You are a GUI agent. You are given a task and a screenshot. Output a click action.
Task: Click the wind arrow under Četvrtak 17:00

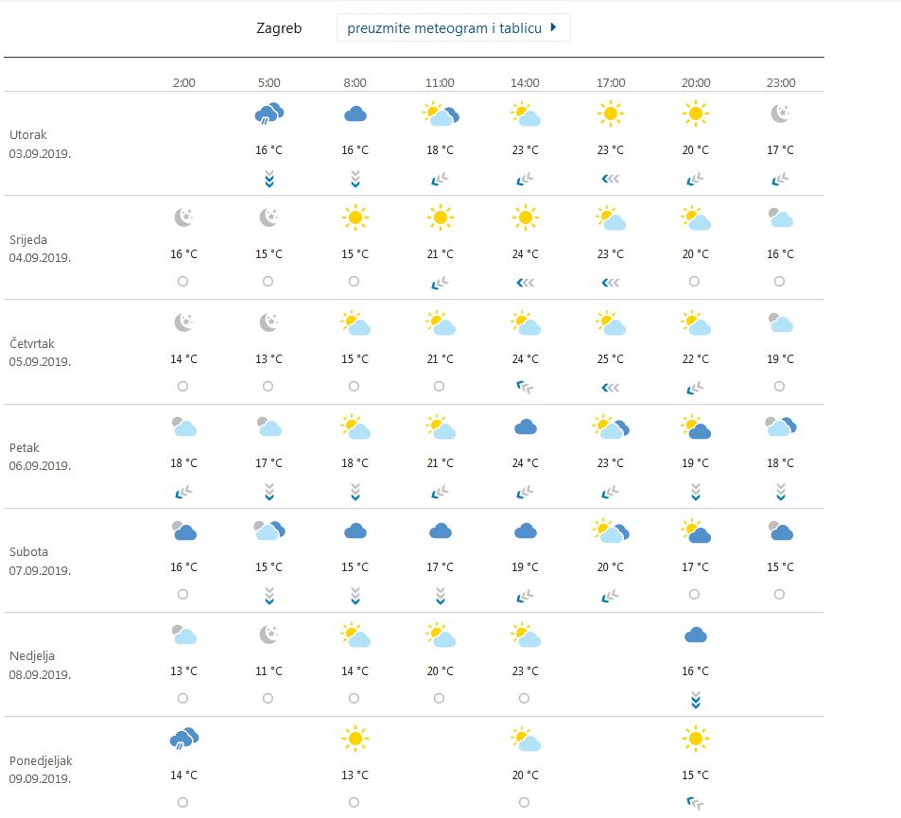click(x=611, y=387)
